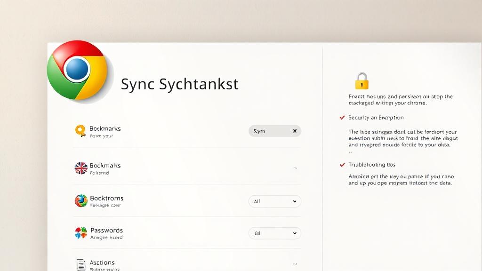Open the Passwords row dropdown
The height and width of the screenshot is (271, 482).
tap(275, 233)
